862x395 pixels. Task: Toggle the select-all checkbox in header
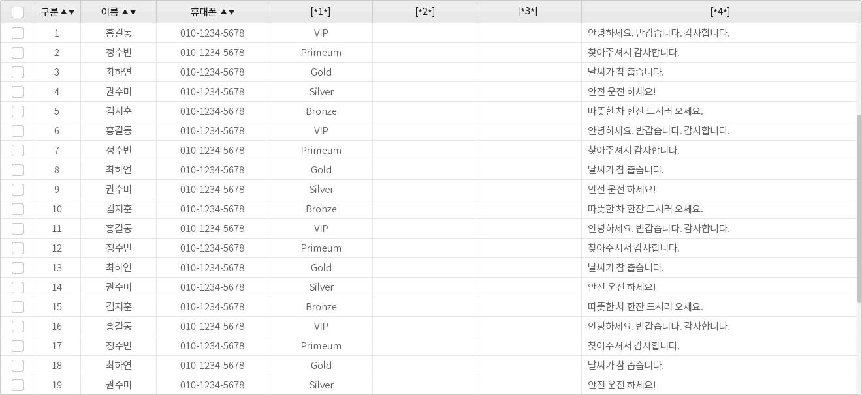(18, 12)
